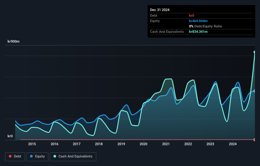Click the red Debt endpoint marker on chart

254,139
